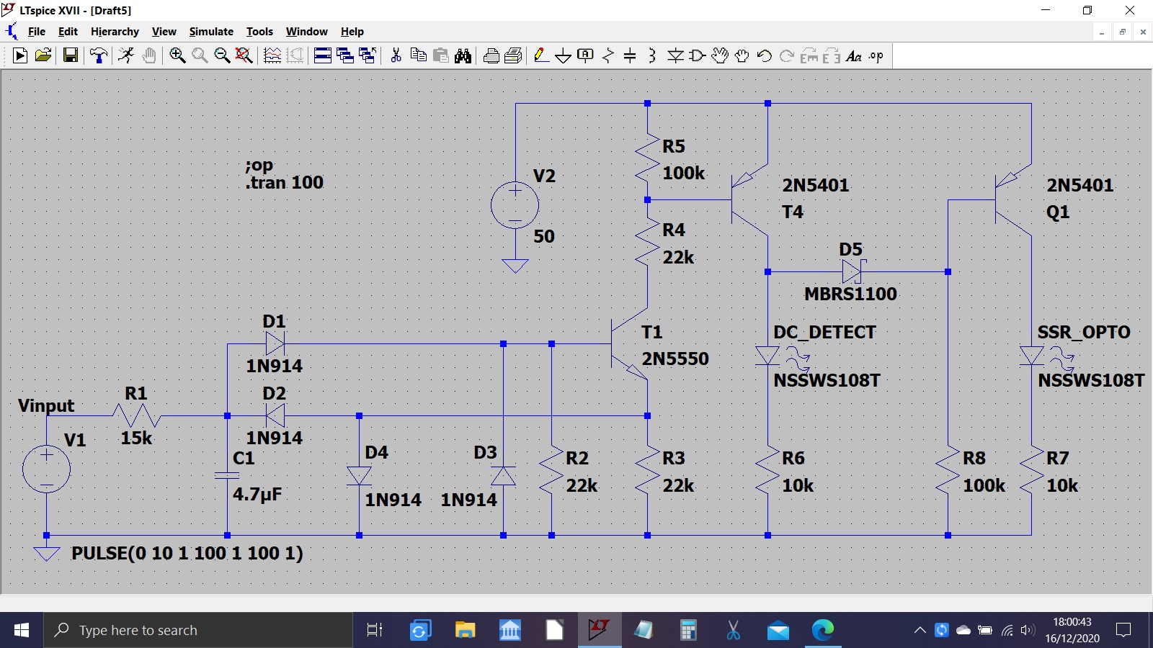Select the Label Net tool
This screenshot has width=1153, height=648.
coord(586,55)
